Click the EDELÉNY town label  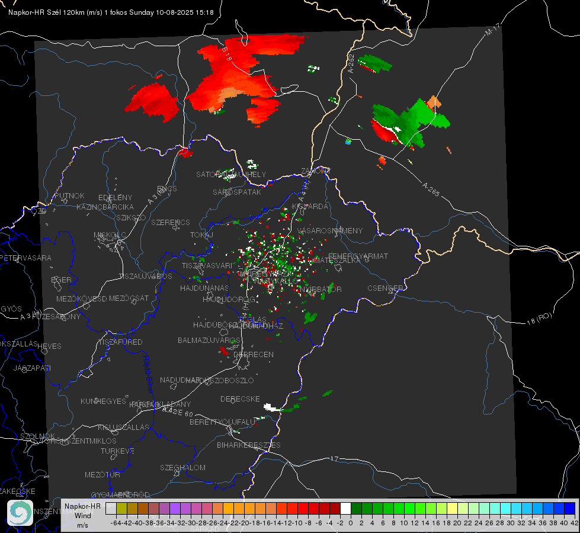[x=115, y=198]
